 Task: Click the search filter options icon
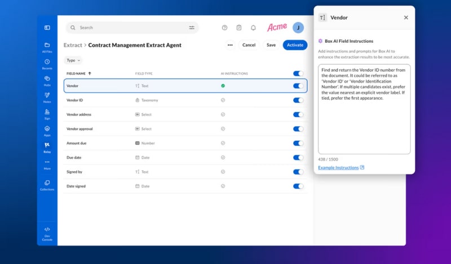192,28
